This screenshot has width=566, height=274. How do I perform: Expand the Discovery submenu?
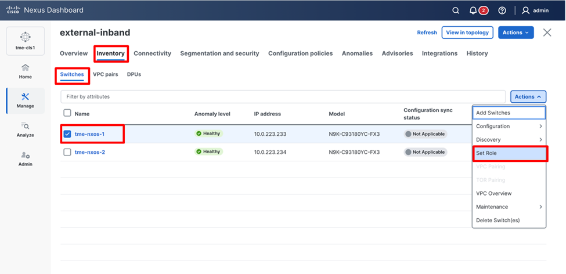click(509, 140)
